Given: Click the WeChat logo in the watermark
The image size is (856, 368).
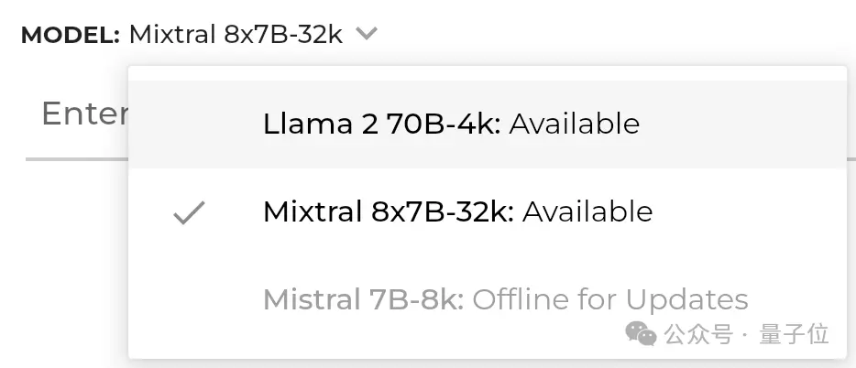Looking at the screenshot, I should click(x=641, y=333).
